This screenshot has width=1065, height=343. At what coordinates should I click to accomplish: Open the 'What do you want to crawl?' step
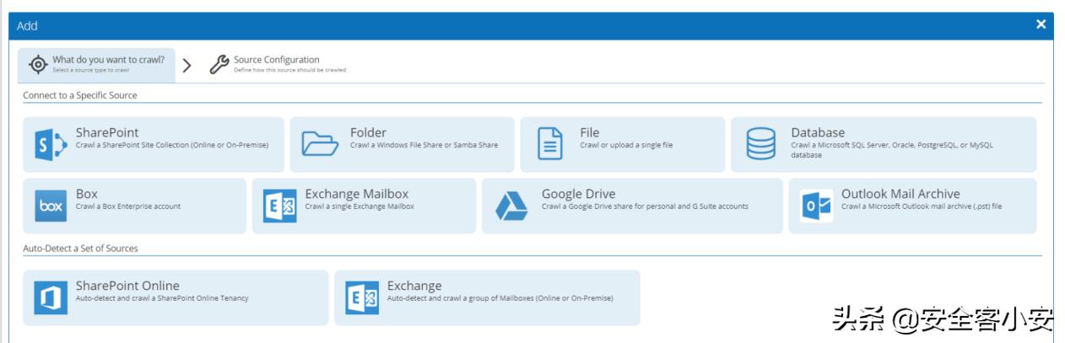pyautogui.click(x=96, y=65)
